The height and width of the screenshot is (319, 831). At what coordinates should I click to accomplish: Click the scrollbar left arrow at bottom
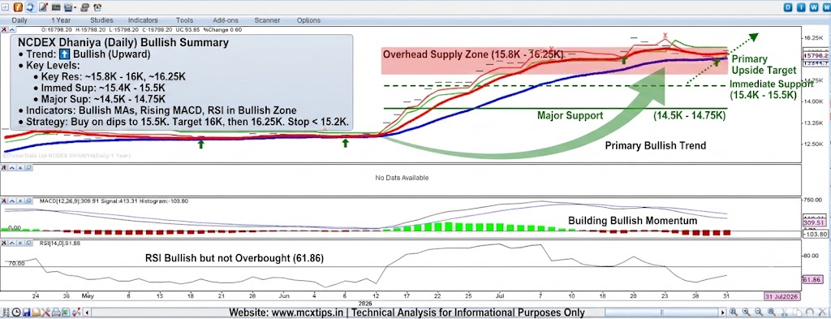(x=87, y=313)
